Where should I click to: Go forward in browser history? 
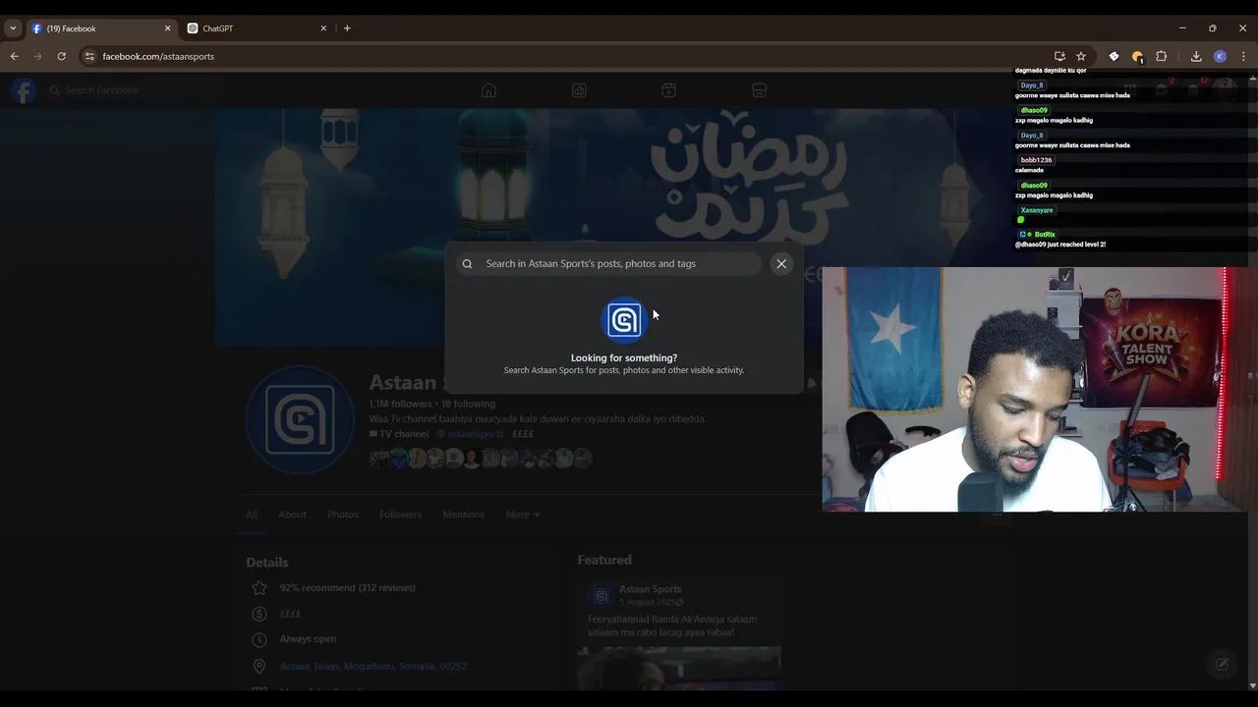38,56
